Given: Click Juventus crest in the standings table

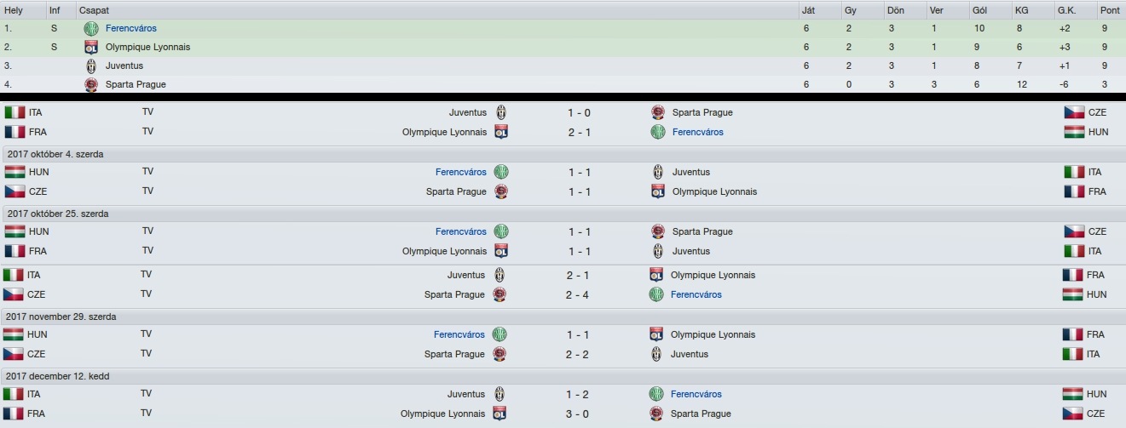Looking at the screenshot, I should tap(91, 66).
